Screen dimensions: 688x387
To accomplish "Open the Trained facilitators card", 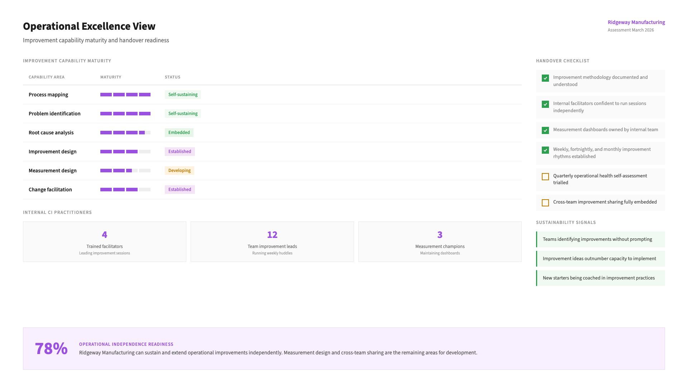I will pyautogui.click(x=105, y=242).
